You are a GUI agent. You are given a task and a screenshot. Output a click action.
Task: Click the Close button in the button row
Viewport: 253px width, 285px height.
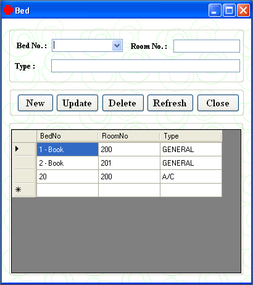(x=218, y=103)
